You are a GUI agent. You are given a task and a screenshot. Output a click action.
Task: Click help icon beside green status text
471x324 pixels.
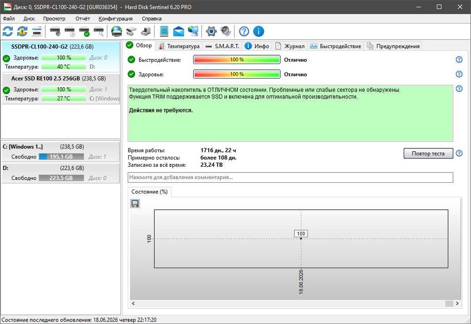[x=459, y=89]
